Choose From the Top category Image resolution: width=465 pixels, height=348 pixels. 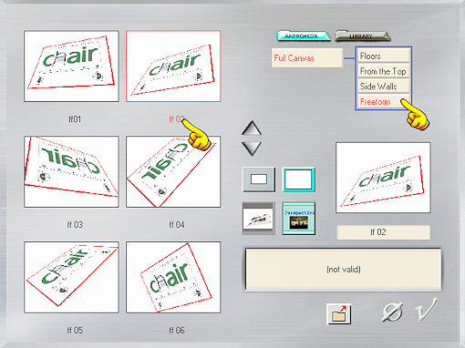click(383, 71)
